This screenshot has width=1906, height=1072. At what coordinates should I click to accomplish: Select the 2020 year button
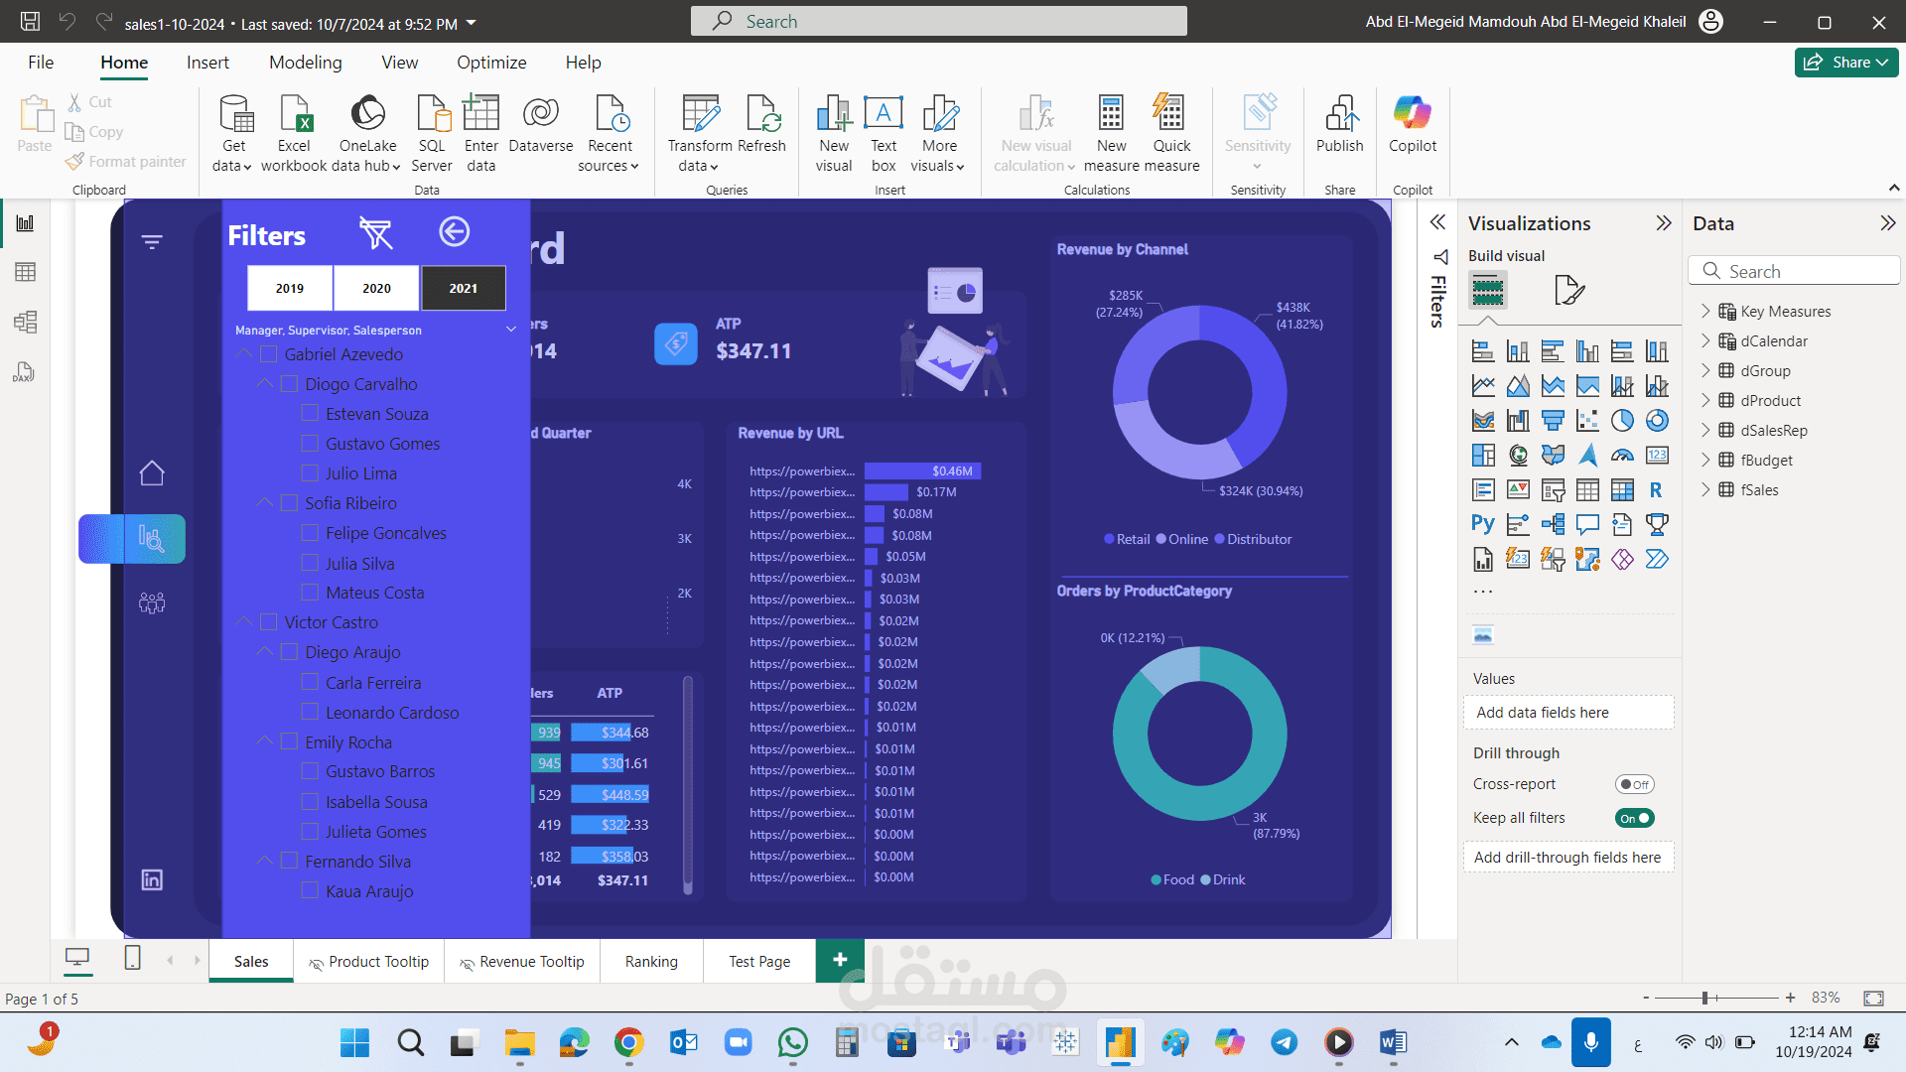[376, 288]
